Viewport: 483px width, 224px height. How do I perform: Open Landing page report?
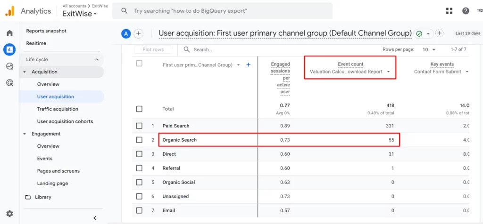53,184
